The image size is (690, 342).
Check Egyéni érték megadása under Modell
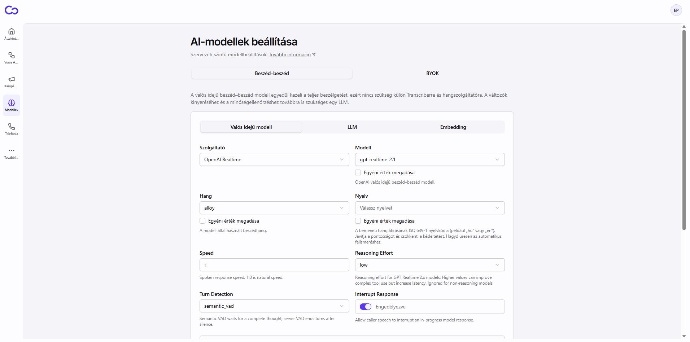358,172
